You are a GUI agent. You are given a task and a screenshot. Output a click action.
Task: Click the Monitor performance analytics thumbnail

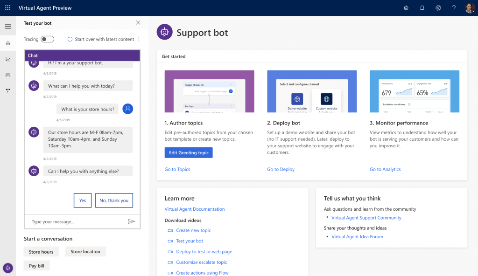pos(414,91)
